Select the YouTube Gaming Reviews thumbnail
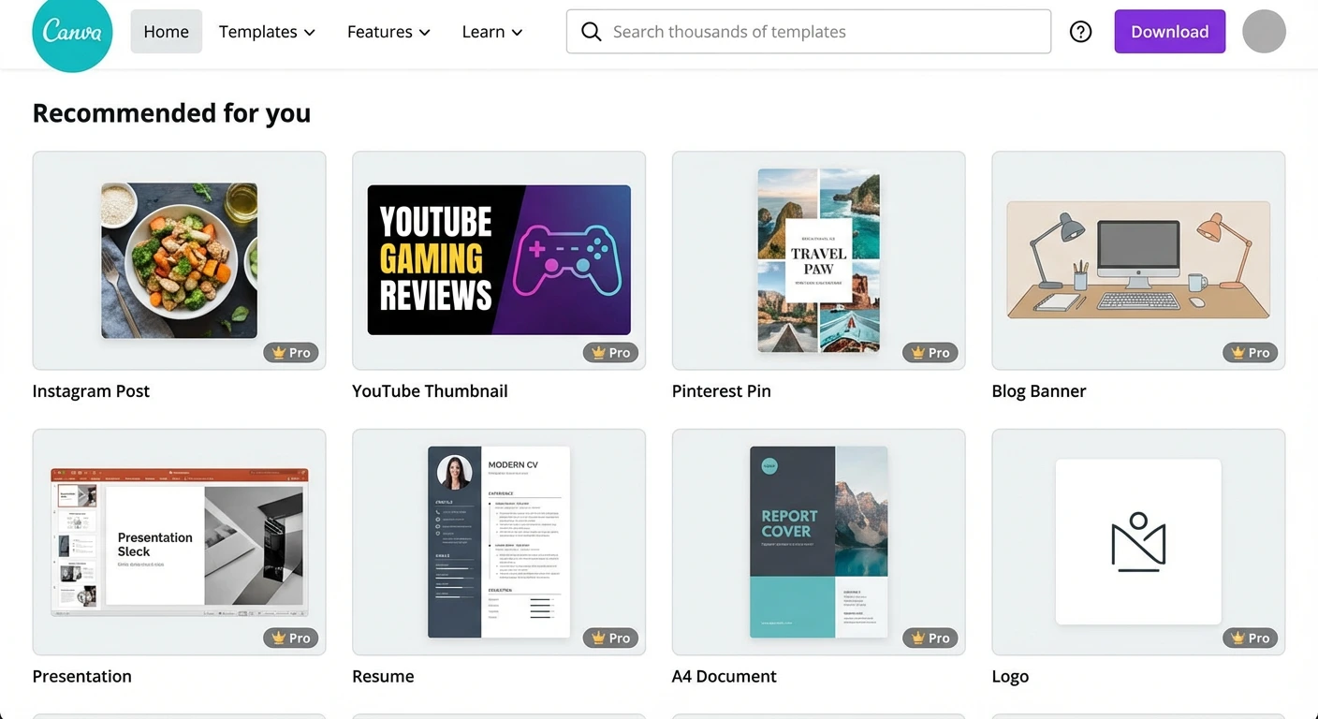 (499, 259)
